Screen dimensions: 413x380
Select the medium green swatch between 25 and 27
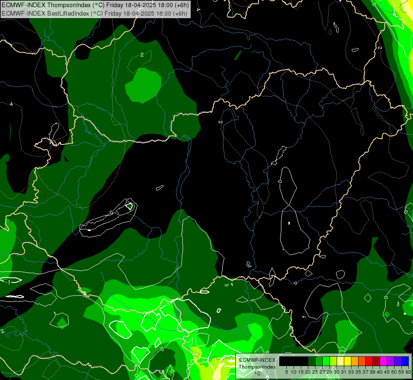tap(319, 361)
